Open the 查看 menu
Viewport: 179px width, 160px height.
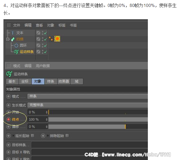point(39,25)
